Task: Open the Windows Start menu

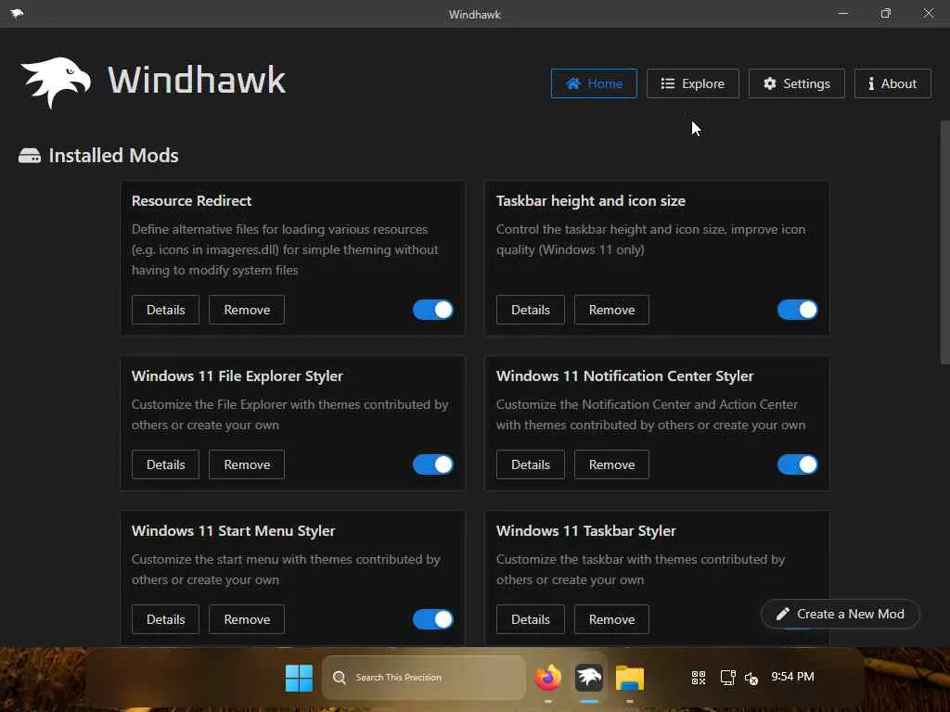Action: click(299, 678)
